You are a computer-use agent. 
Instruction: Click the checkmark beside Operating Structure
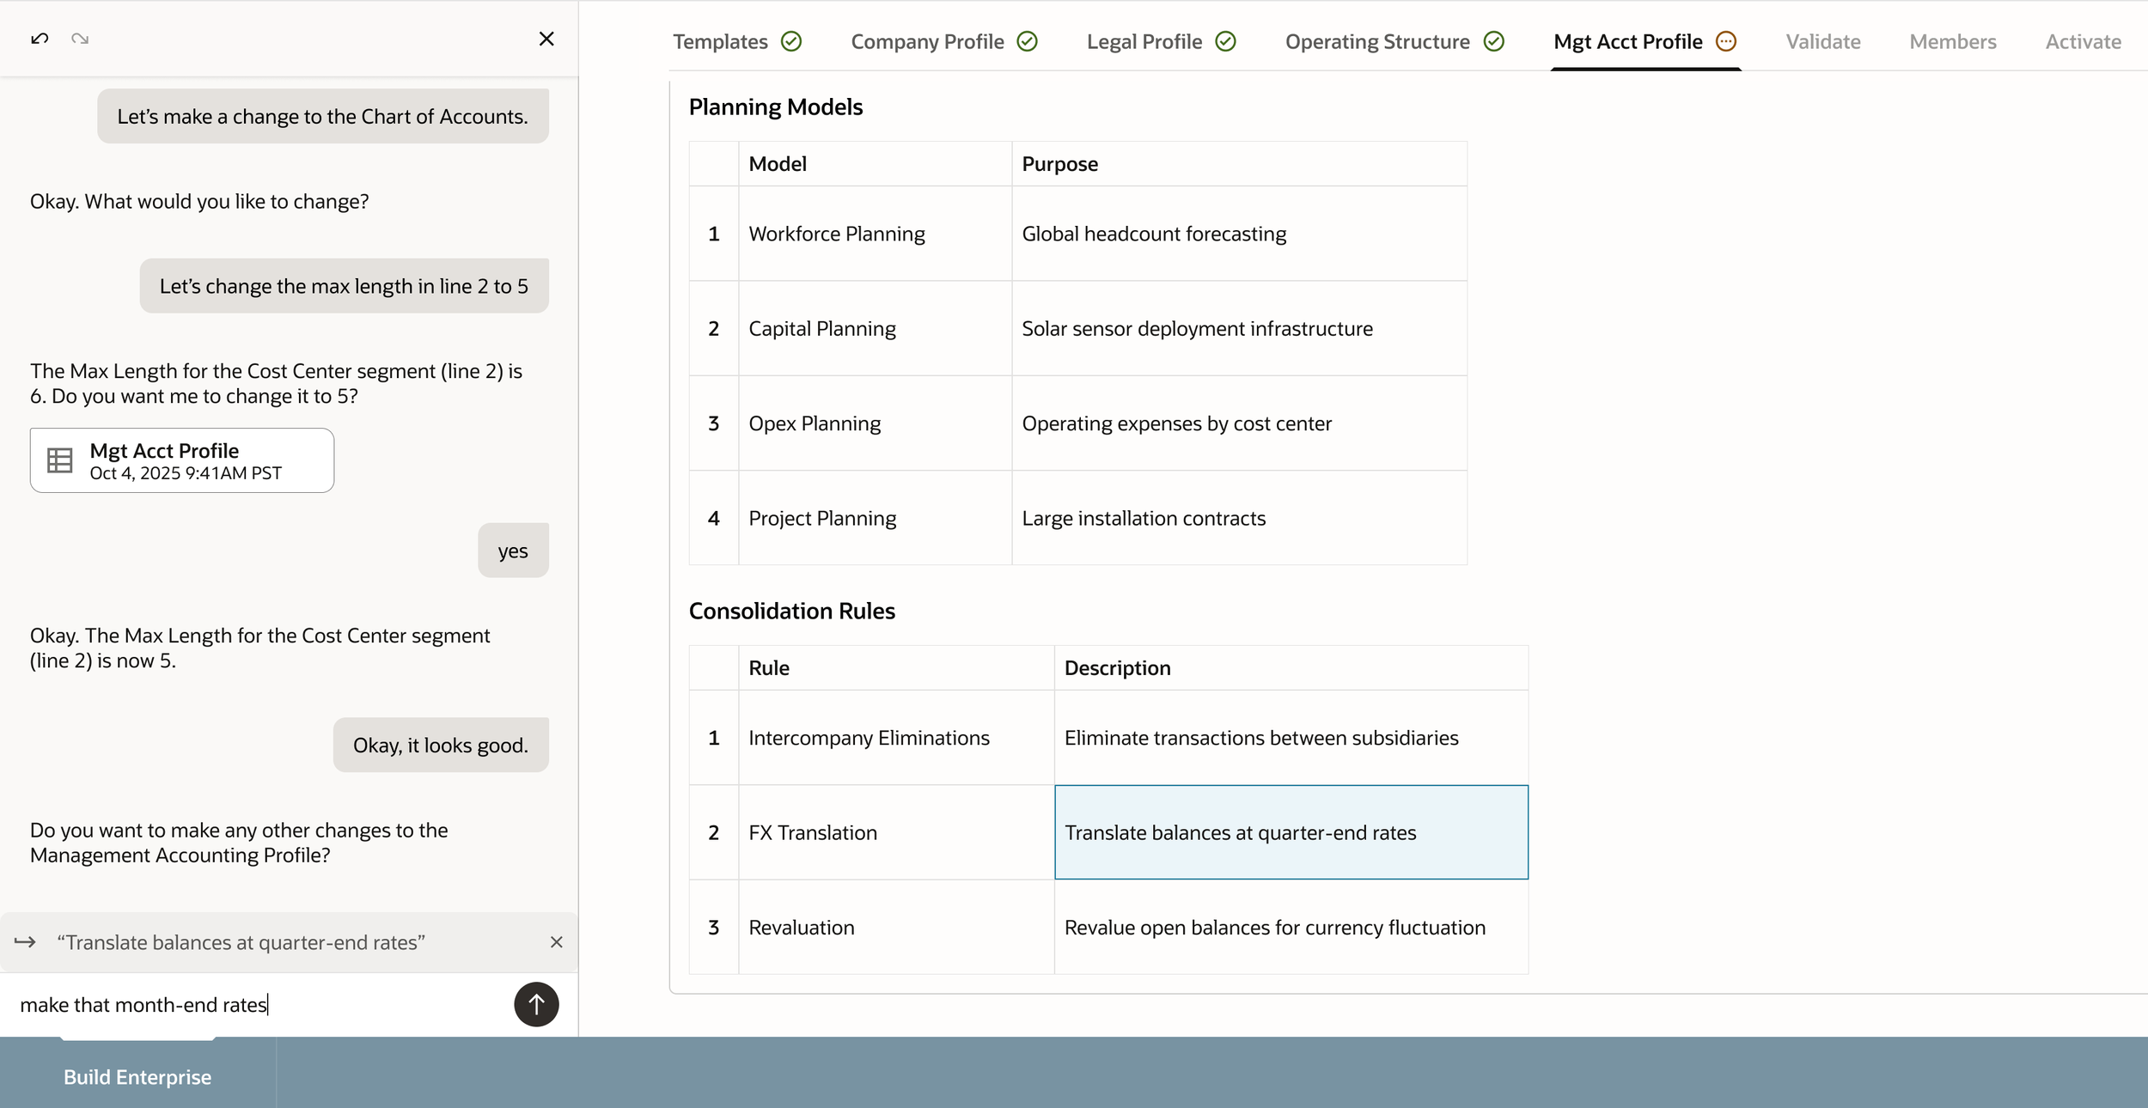(1493, 41)
